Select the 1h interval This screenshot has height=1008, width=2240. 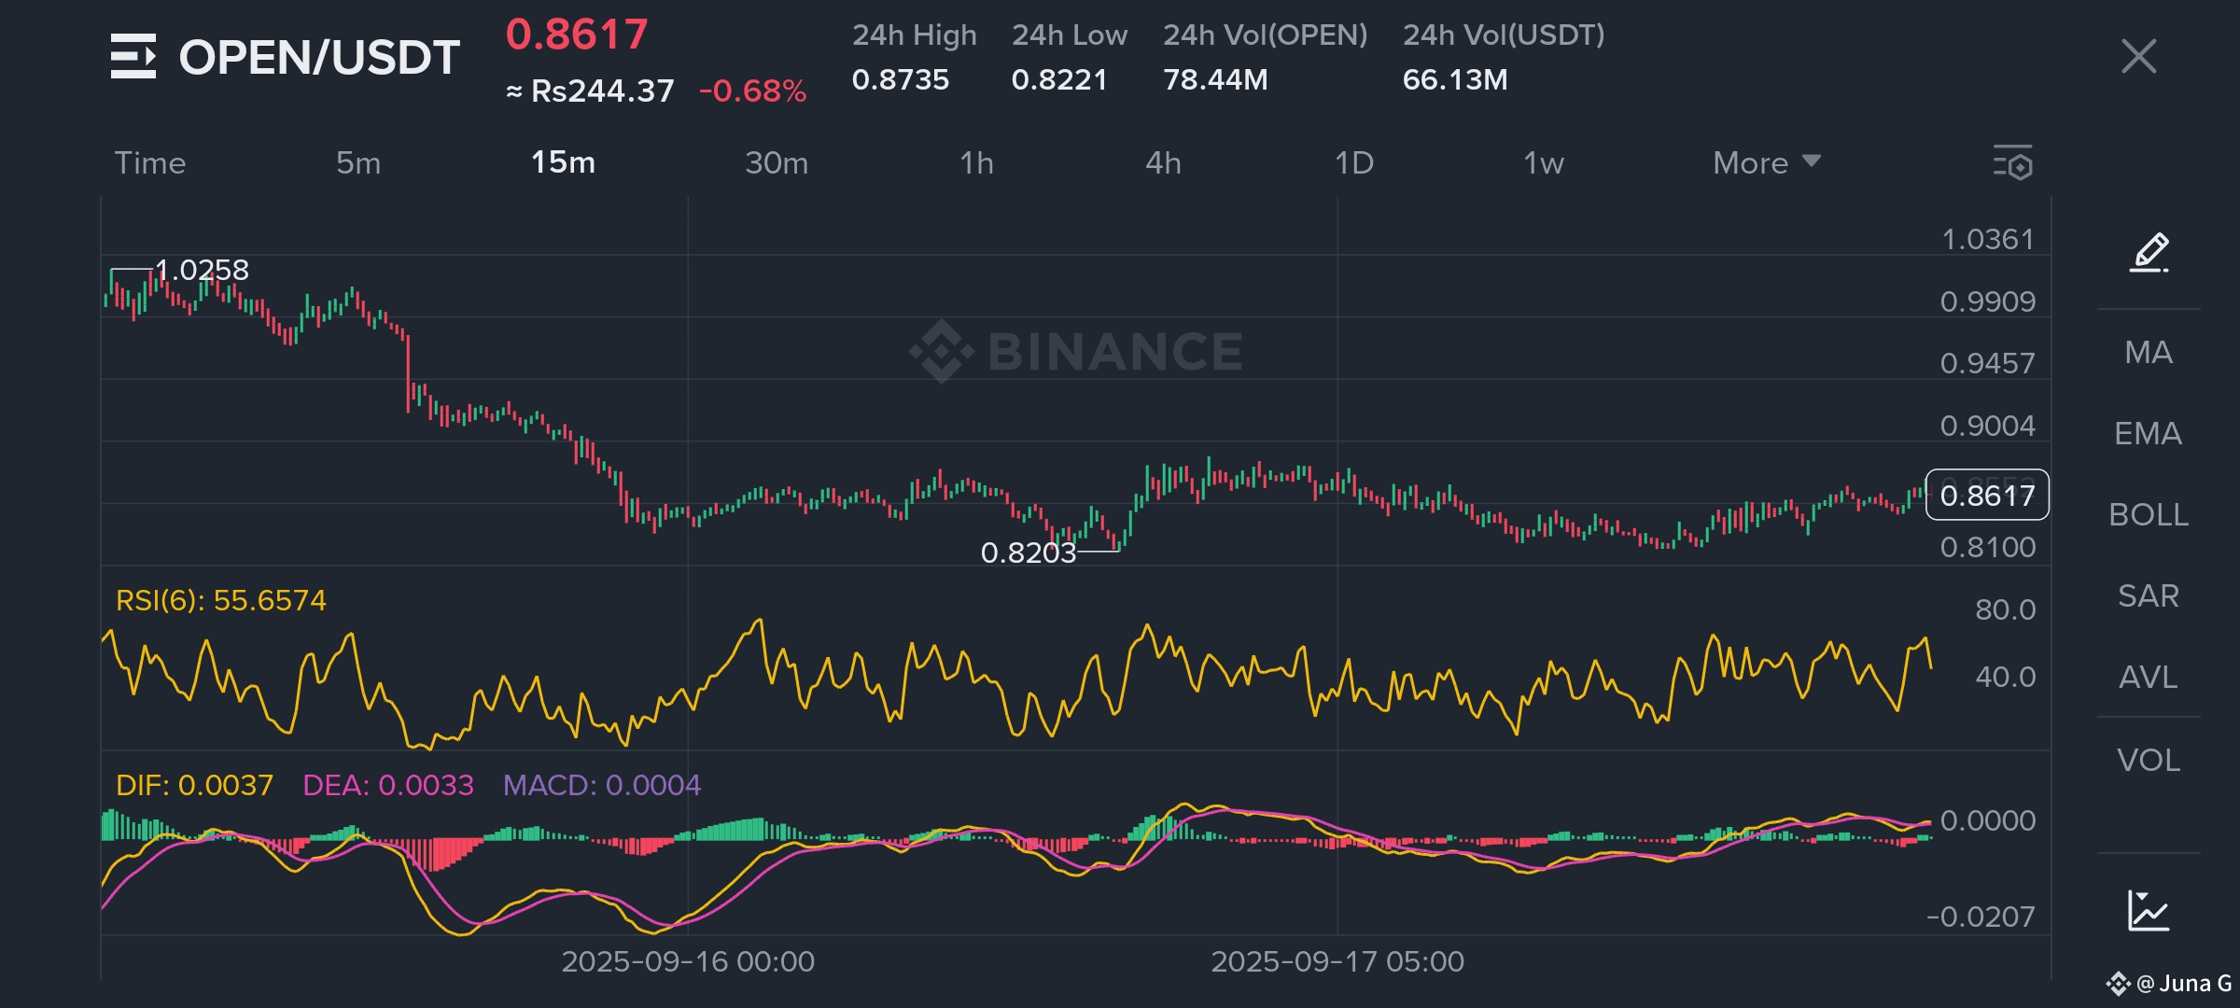976,162
